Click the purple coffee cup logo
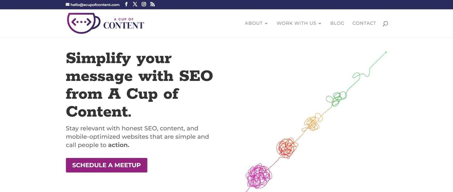The height and width of the screenshot is (192, 453). tap(83, 23)
